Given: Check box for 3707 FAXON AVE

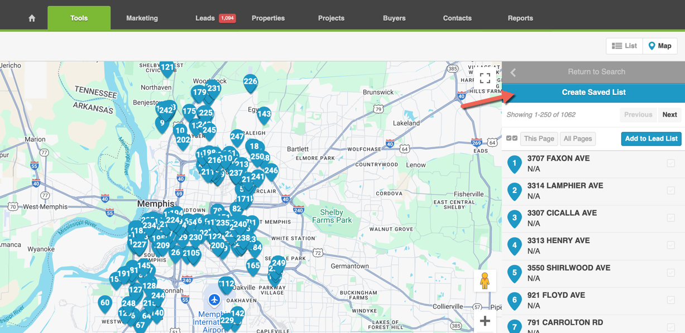Looking at the screenshot, I should point(670,163).
